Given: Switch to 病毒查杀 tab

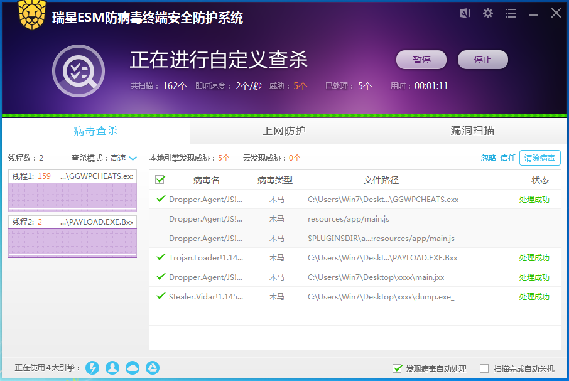Looking at the screenshot, I should [x=96, y=131].
